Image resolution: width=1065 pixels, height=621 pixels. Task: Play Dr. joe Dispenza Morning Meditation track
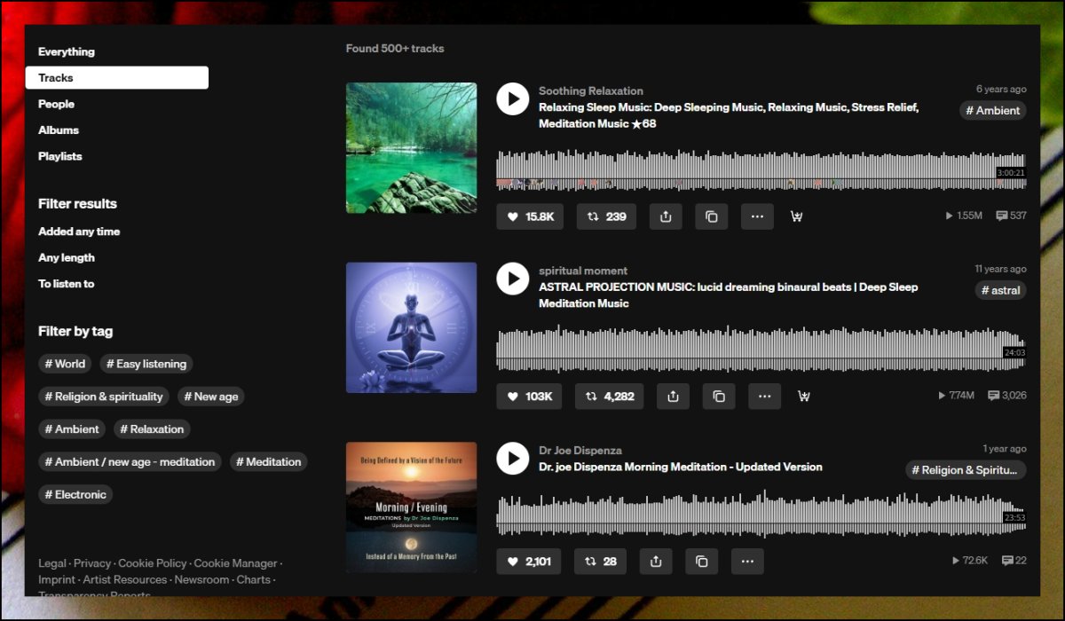tap(513, 459)
